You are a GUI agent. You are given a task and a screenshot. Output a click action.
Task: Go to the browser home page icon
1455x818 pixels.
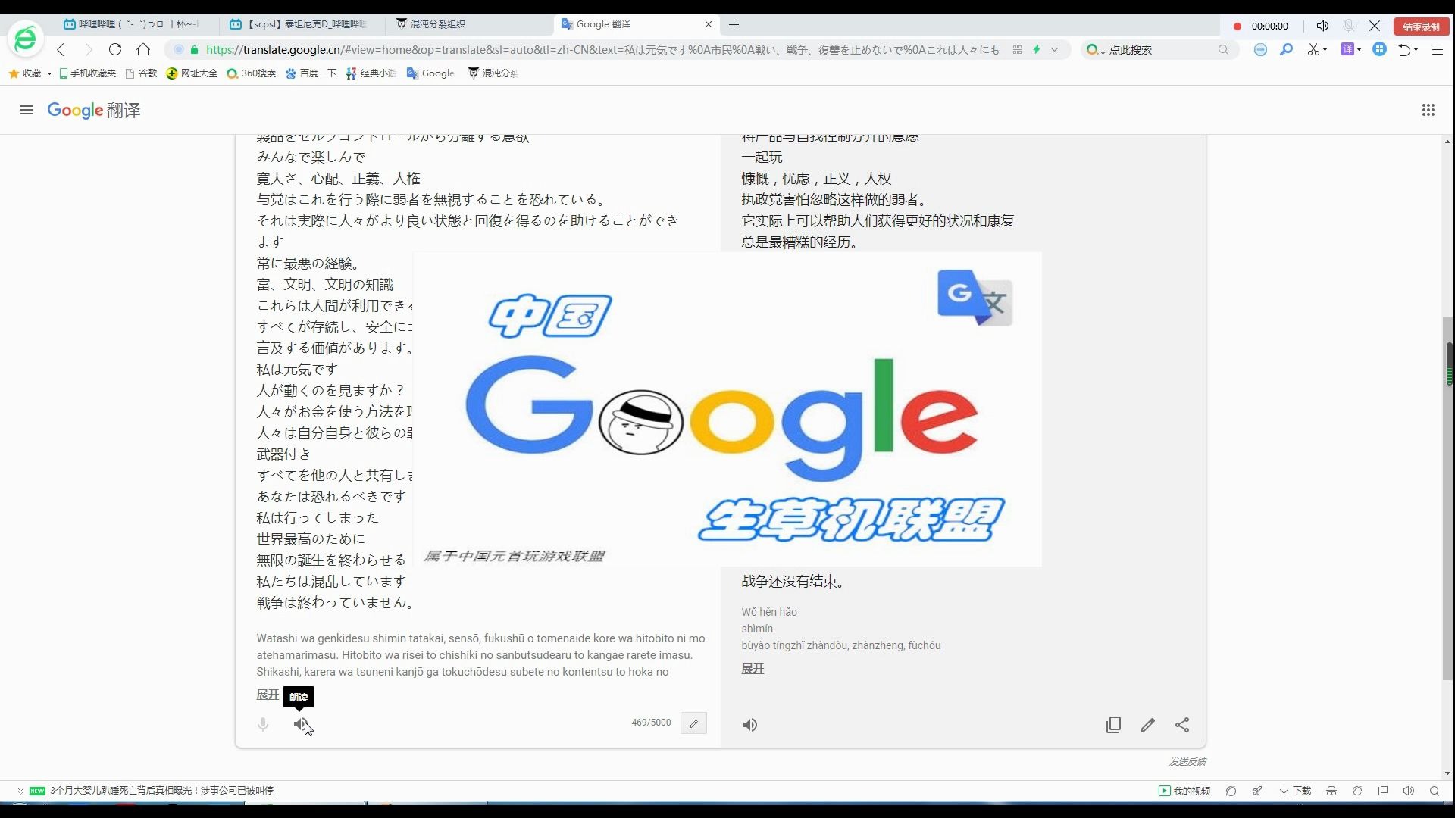(143, 49)
